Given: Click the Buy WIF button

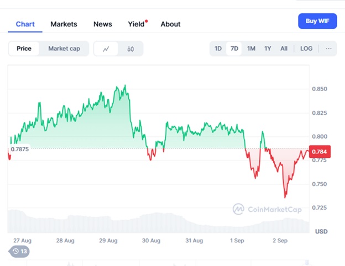Looking at the screenshot, I should [x=317, y=21].
